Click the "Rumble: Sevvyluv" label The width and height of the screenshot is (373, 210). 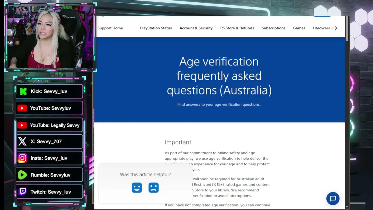(50, 175)
